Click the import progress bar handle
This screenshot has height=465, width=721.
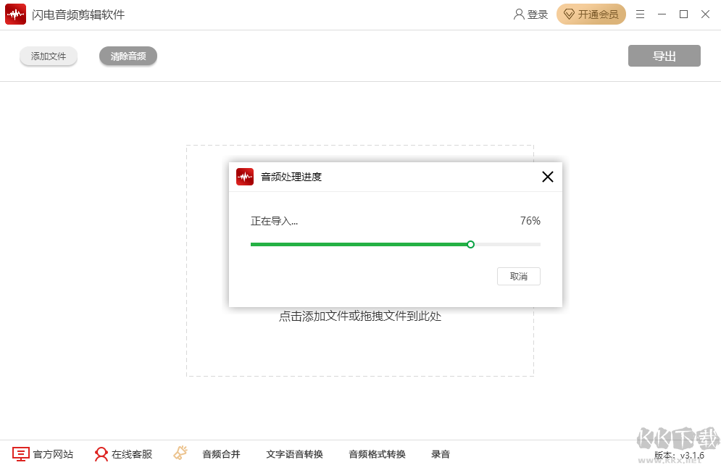pos(470,244)
